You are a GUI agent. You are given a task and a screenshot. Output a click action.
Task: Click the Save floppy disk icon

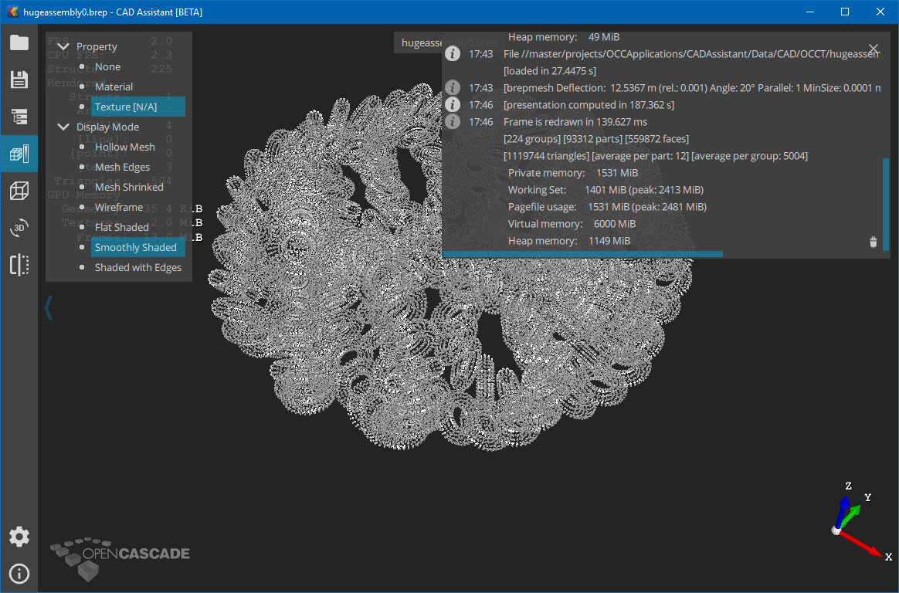19,80
